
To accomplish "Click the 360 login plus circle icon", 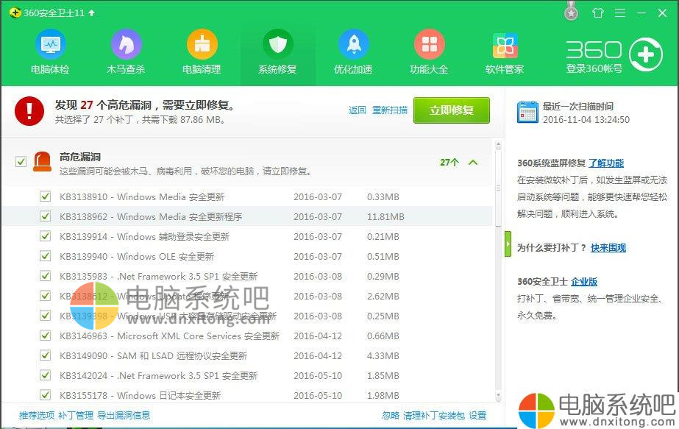I will pos(646,55).
